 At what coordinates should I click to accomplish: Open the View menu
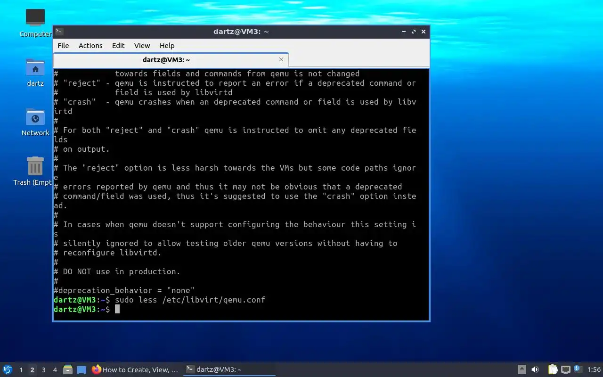(x=142, y=46)
